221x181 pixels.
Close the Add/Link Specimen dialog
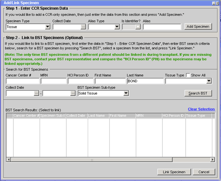click(x=217, y=3)
